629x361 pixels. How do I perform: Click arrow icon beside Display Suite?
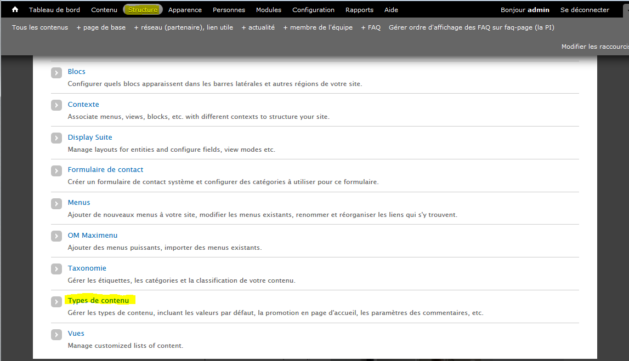(x=56, y=138)
